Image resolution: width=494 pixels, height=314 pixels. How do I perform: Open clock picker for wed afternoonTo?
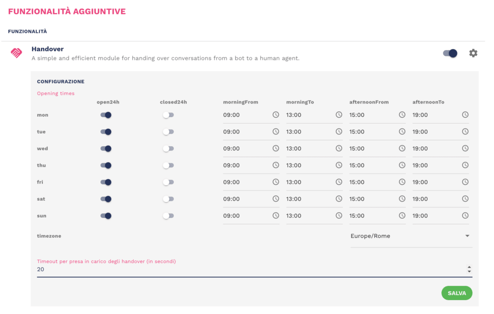pyautogui.click(x=465, y=149)
